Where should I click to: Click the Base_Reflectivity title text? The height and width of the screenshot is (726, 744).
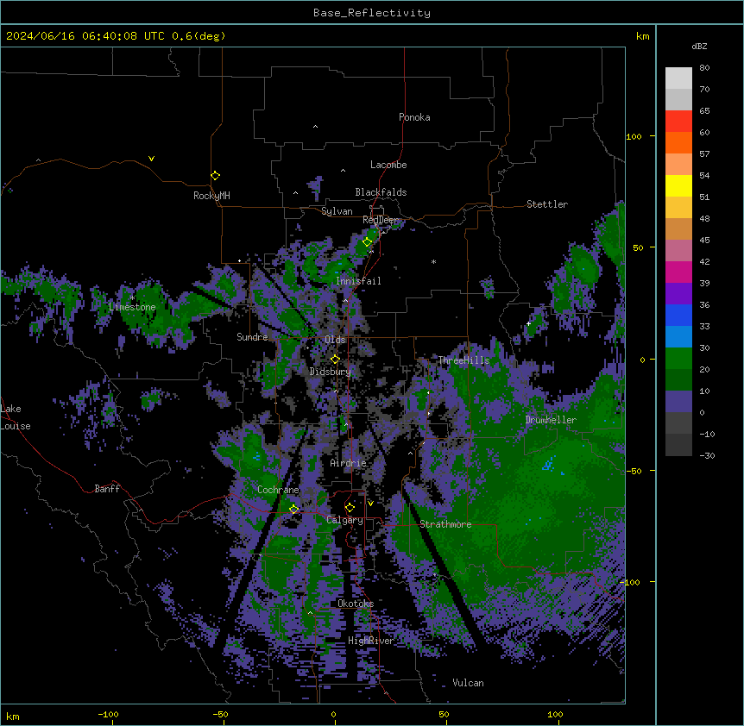click(x=372, y=13)
